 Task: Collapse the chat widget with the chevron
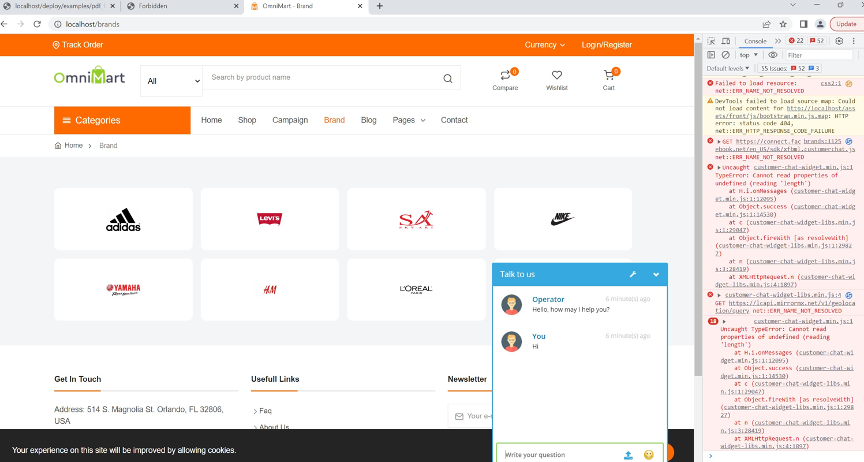pos(656,274)
